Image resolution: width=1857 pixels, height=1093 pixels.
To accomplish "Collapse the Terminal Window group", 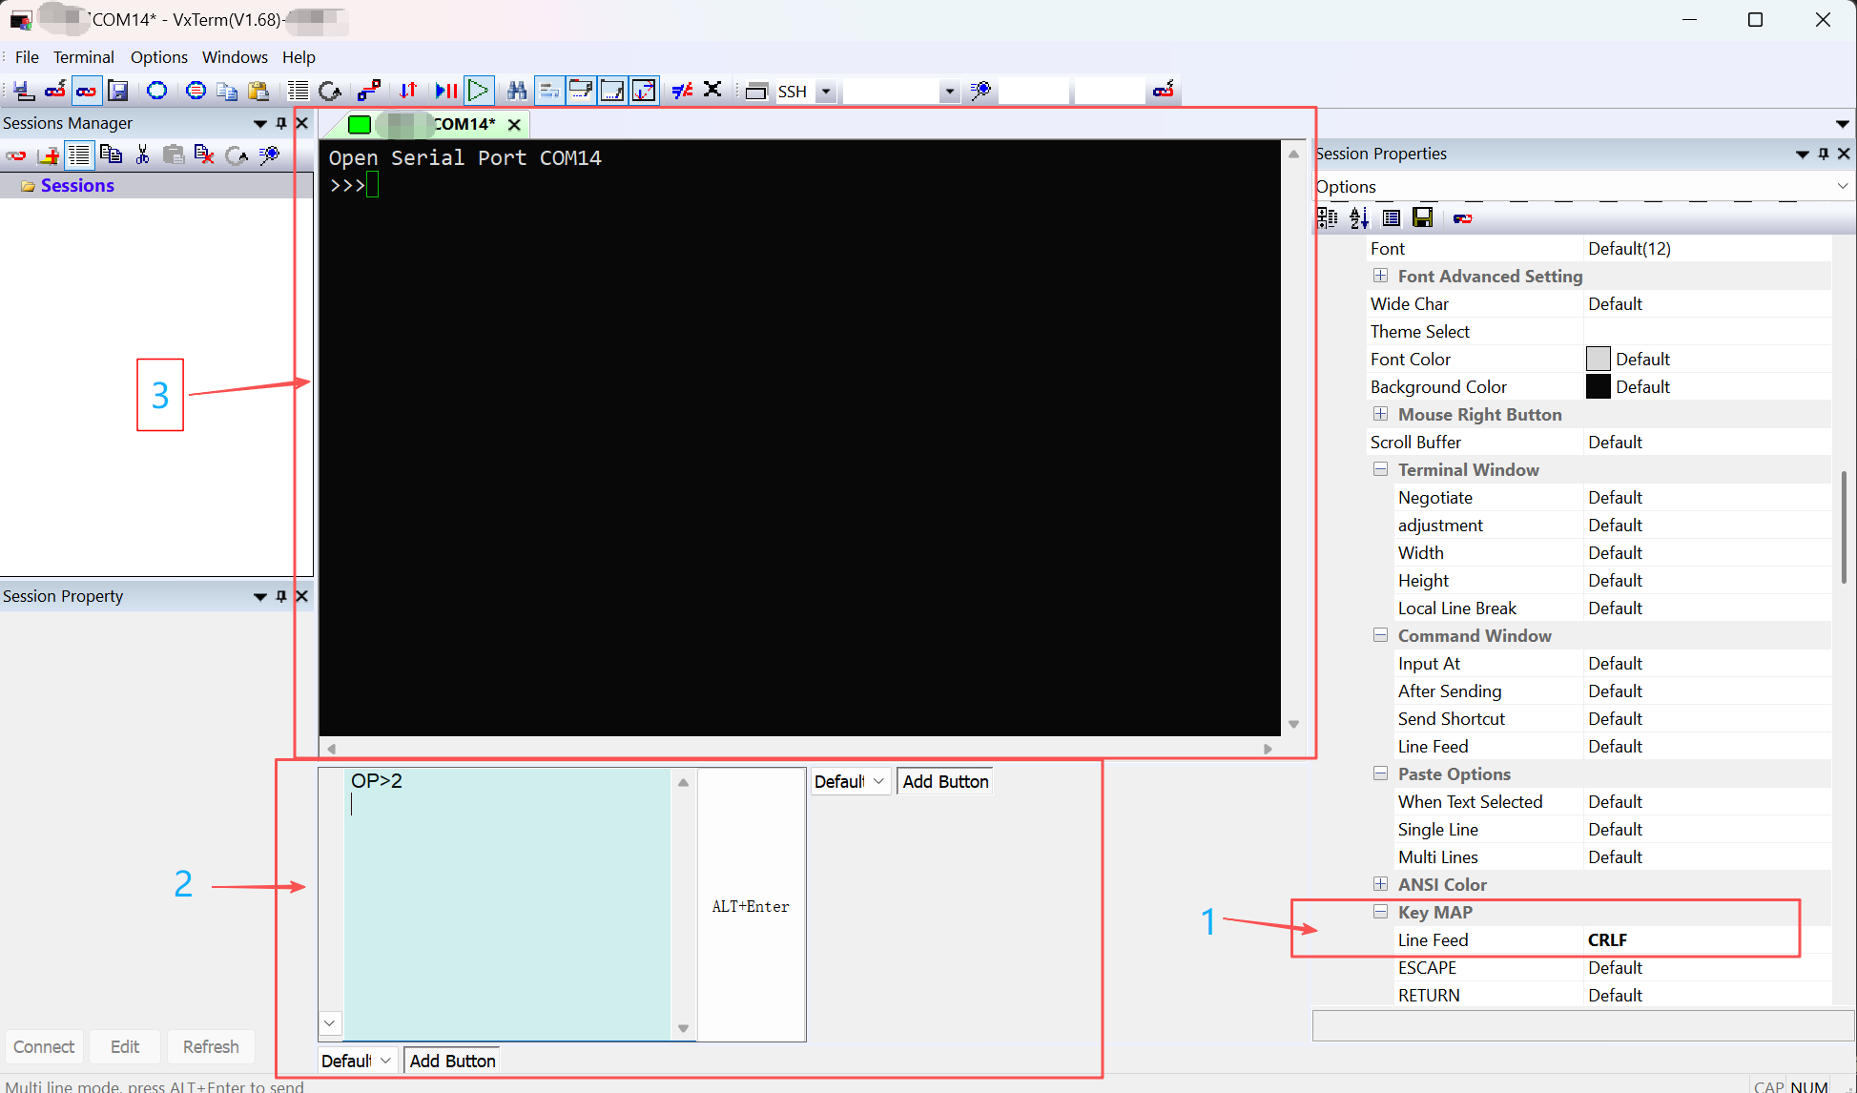I will click(x=1380, y=469).
